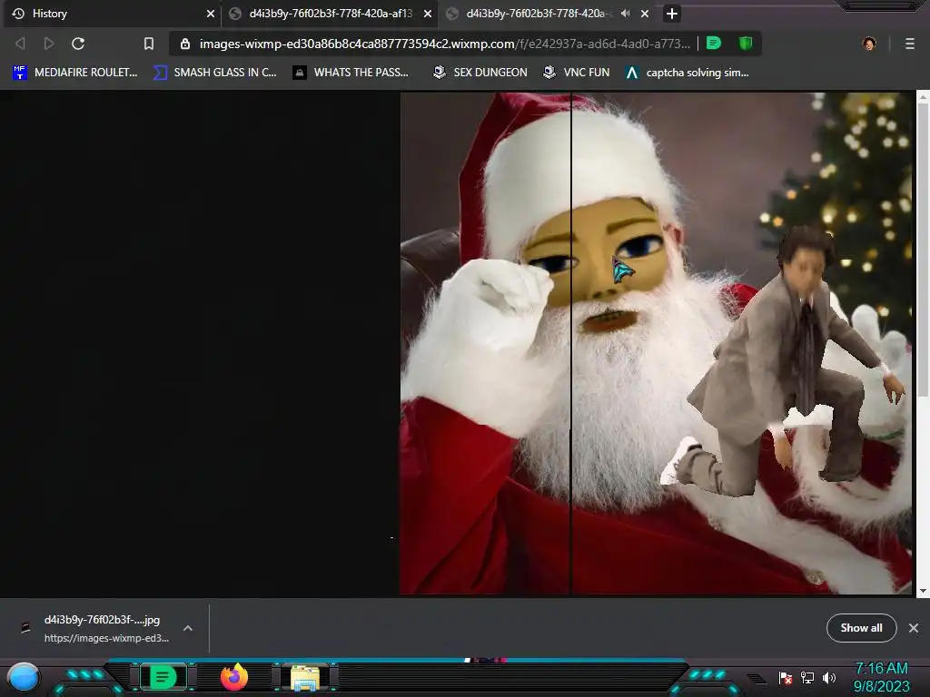
Task: Open the green chat app in taskbar
Action: pos(163,677)
